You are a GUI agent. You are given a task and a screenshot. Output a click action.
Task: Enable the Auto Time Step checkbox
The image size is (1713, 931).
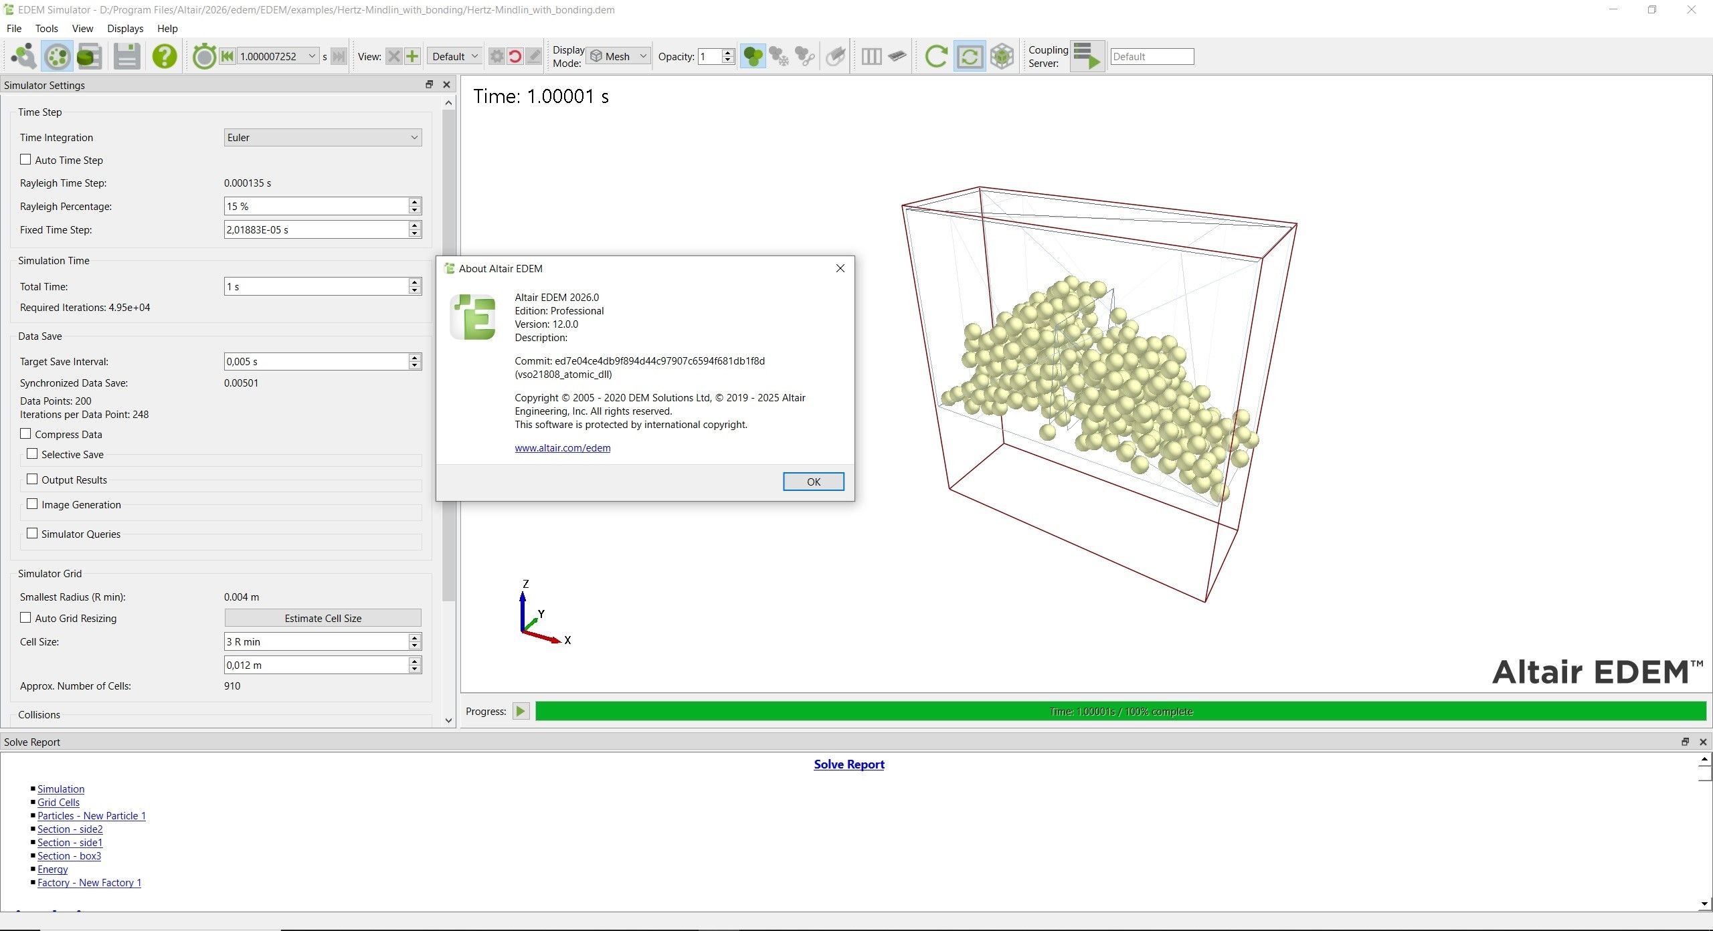click(25, 160)
